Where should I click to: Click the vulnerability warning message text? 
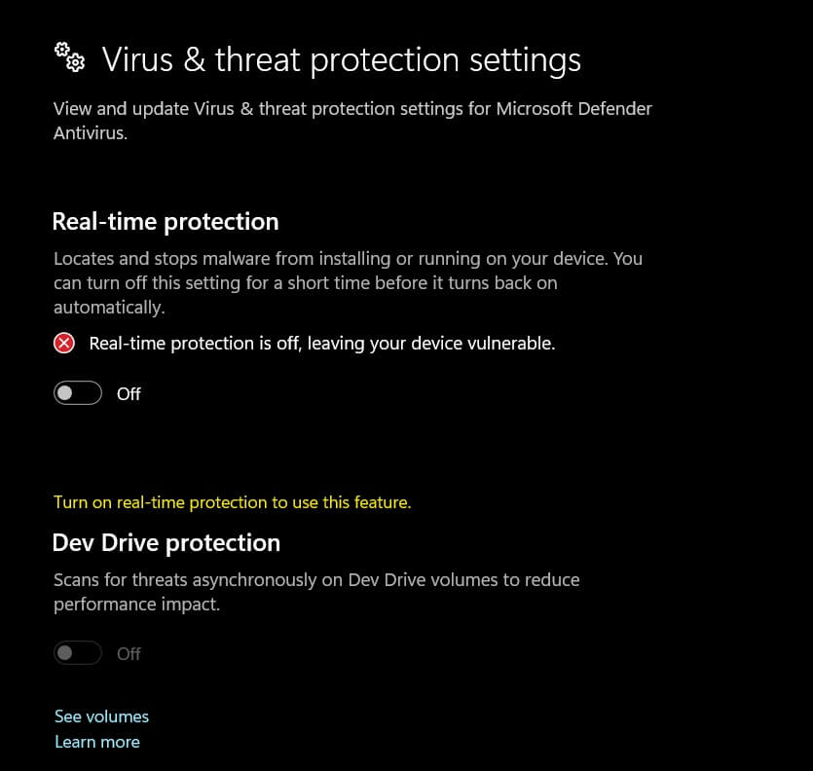click(x=321, y=343)
